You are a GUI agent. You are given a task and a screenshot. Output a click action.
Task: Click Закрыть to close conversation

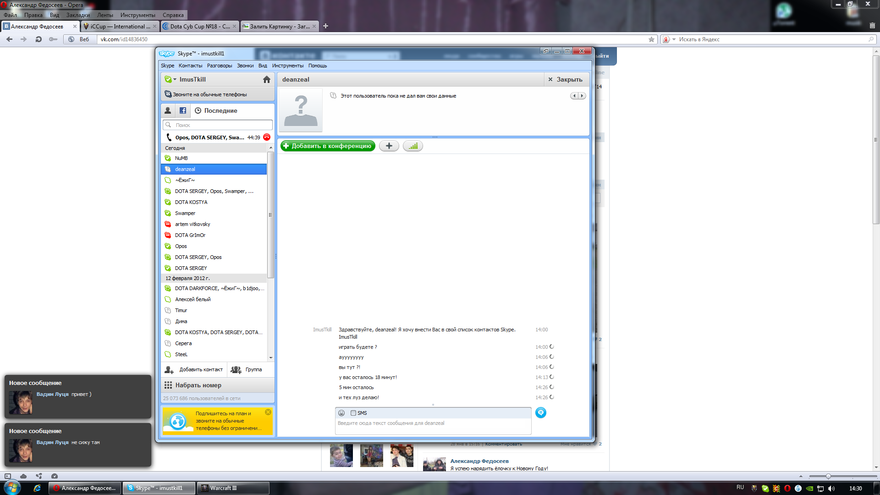[566, 79]
